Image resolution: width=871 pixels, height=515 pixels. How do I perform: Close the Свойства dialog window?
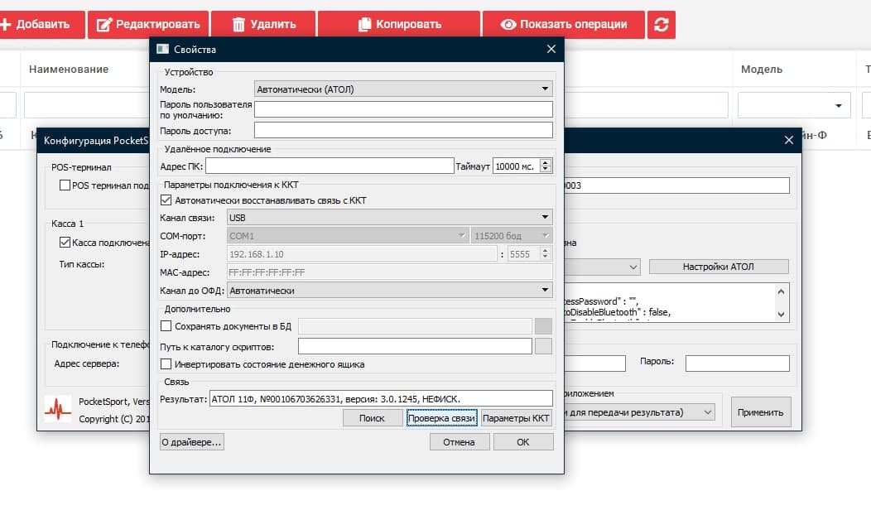click(x=551, y=50)
